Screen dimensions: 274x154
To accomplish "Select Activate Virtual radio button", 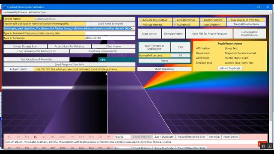I will click(175, 20).
